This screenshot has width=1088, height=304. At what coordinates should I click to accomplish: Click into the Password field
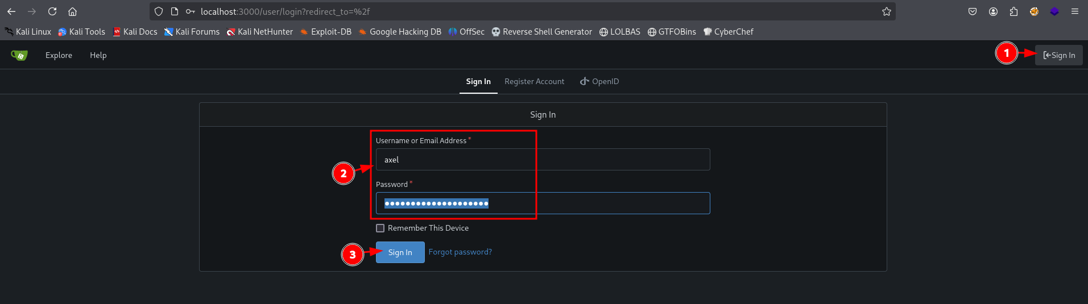pos(597,203)
